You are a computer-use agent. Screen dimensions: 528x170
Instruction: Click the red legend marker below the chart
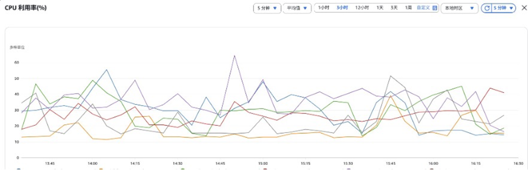point(265,169)
